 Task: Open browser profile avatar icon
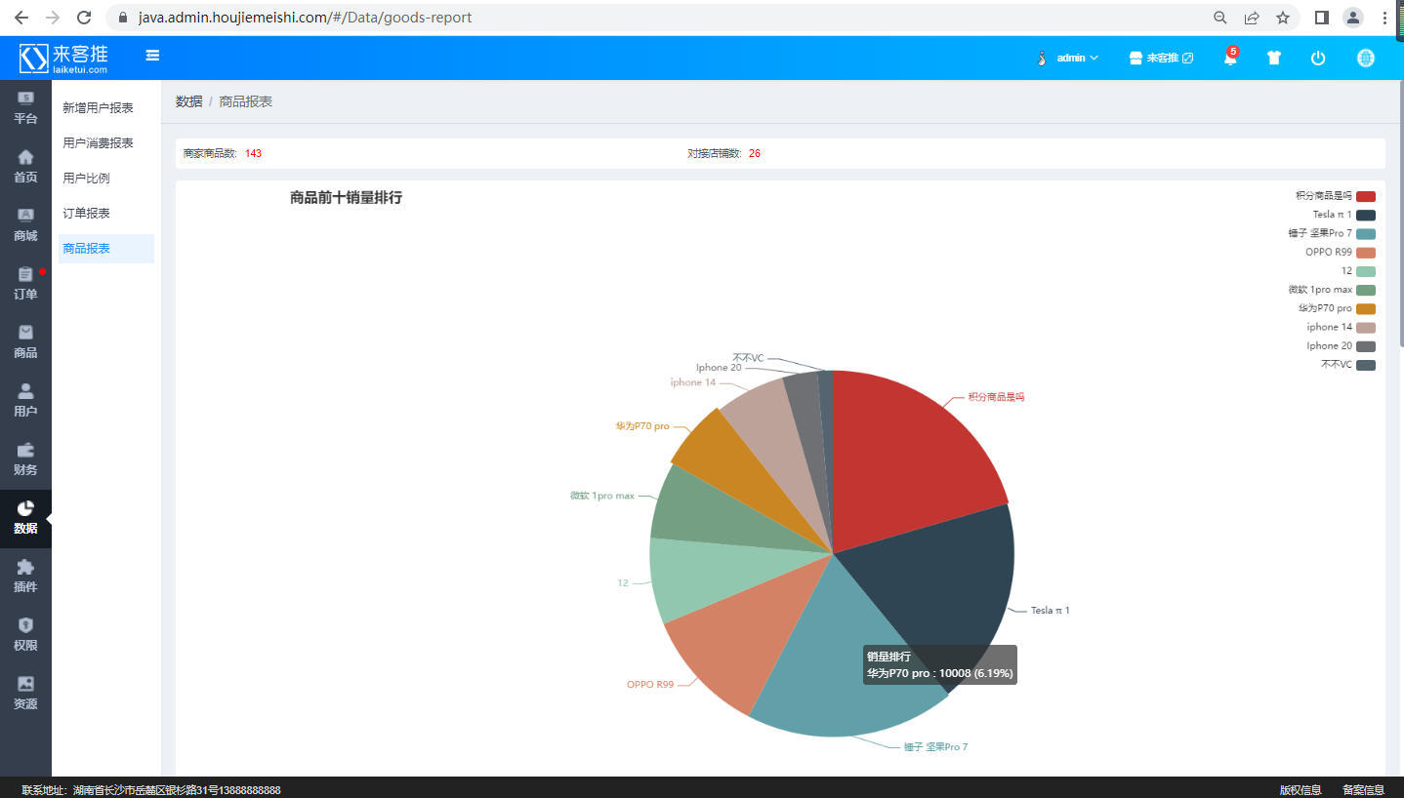pos(1353,18)
